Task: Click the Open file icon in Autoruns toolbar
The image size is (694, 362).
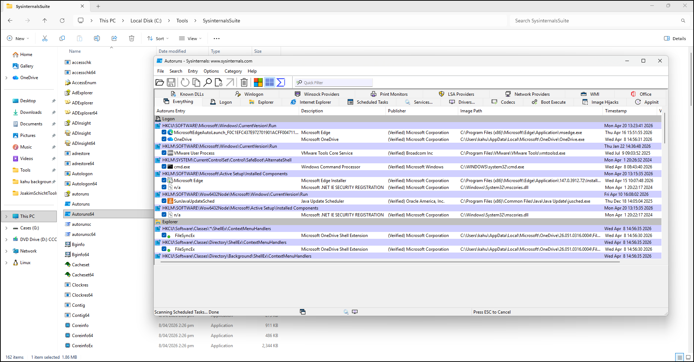Action: click(159, 82)
